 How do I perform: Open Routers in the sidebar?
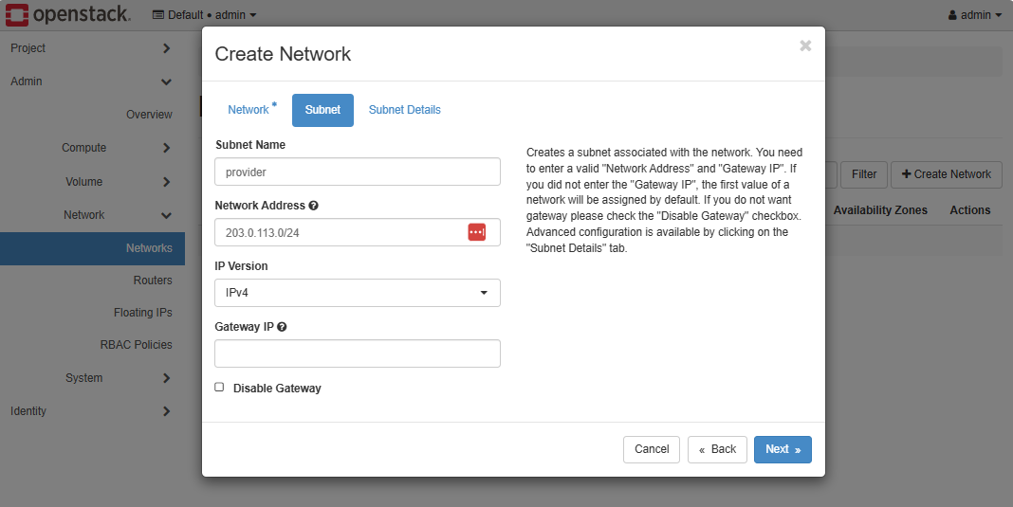click(152, 281)
